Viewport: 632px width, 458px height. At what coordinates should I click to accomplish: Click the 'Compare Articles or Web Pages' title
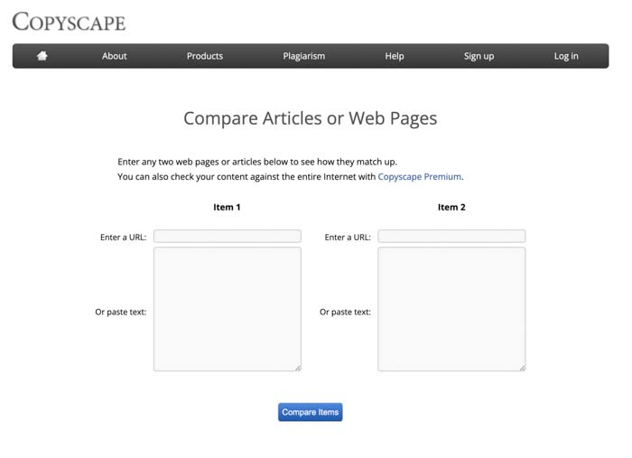point(311,118)
